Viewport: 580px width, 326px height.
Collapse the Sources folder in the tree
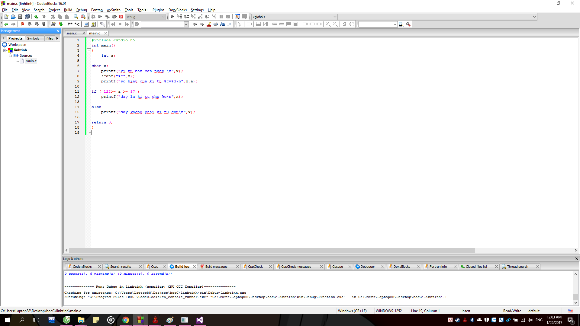[x=11, y=56]
